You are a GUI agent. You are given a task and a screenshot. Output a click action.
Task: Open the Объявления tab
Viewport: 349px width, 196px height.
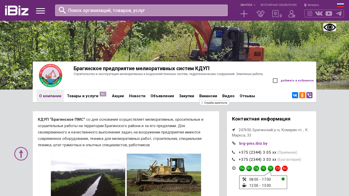[x=162, y=96]
